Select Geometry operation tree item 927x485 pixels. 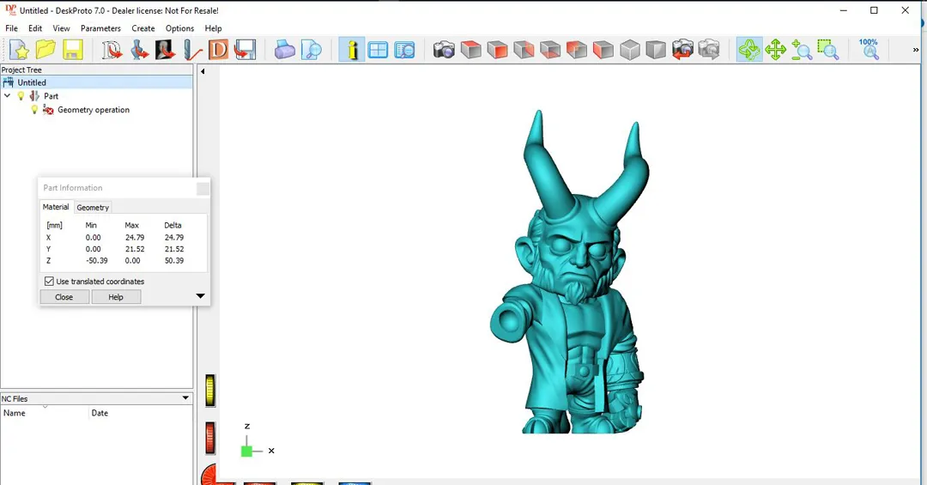tap(94, 109)
